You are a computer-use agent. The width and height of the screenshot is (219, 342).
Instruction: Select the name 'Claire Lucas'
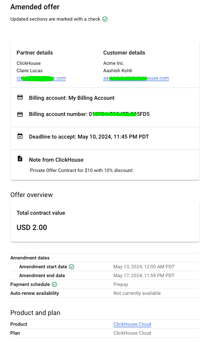coord(29,71)
